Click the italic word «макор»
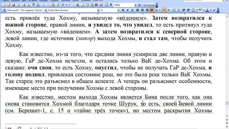This screenshot has width=229, height=129. pos(86,38)
